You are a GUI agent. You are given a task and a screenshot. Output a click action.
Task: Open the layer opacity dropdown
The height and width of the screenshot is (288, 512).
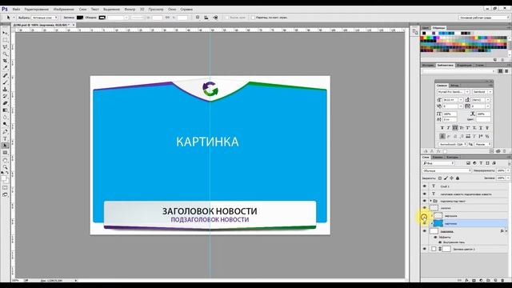pos(508,170)
